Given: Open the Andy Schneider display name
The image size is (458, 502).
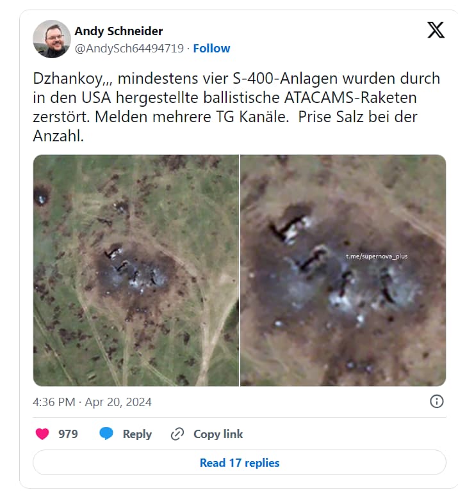Looking at the screenshot, I should coord(119,31).
